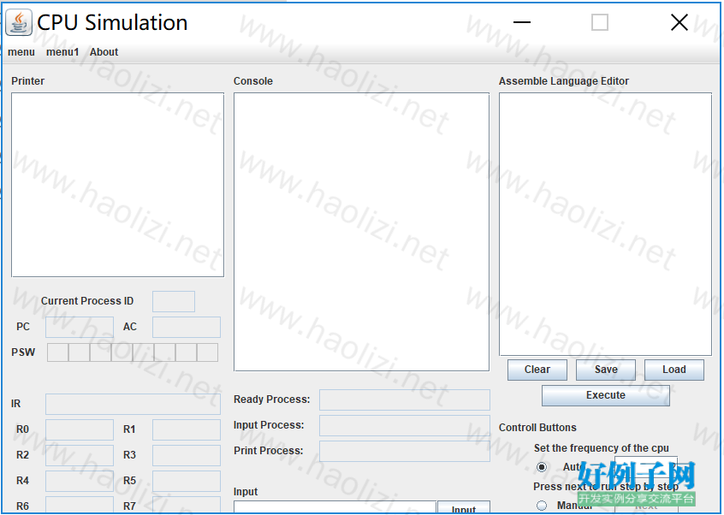Close the CPU Simulation window

[x=679, y=23]
